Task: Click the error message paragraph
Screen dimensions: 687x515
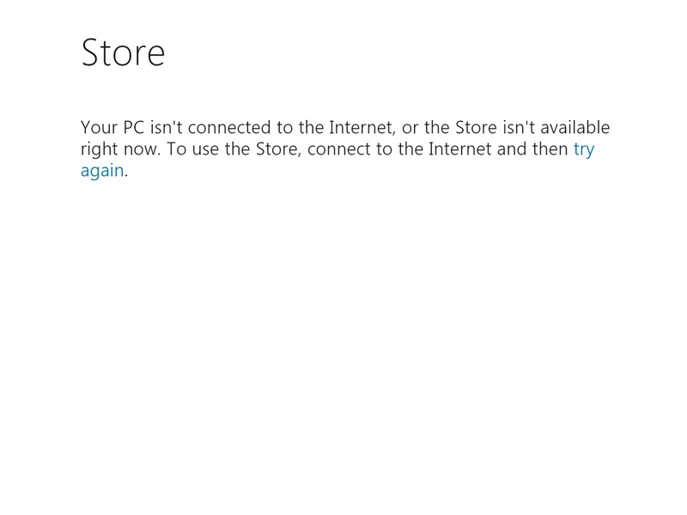Action: coord(343,148)
